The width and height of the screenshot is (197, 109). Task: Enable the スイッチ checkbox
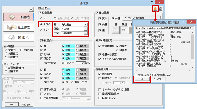point(42,94)
